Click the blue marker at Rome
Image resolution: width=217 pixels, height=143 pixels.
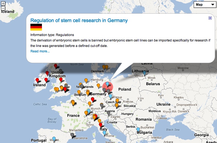[104, 133]
